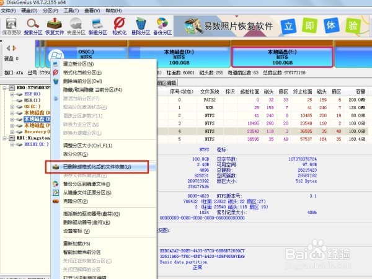Screen dimensions: 372x279
Task: Select the 160.4GB NTFS table row
Action: pos(263,139)
